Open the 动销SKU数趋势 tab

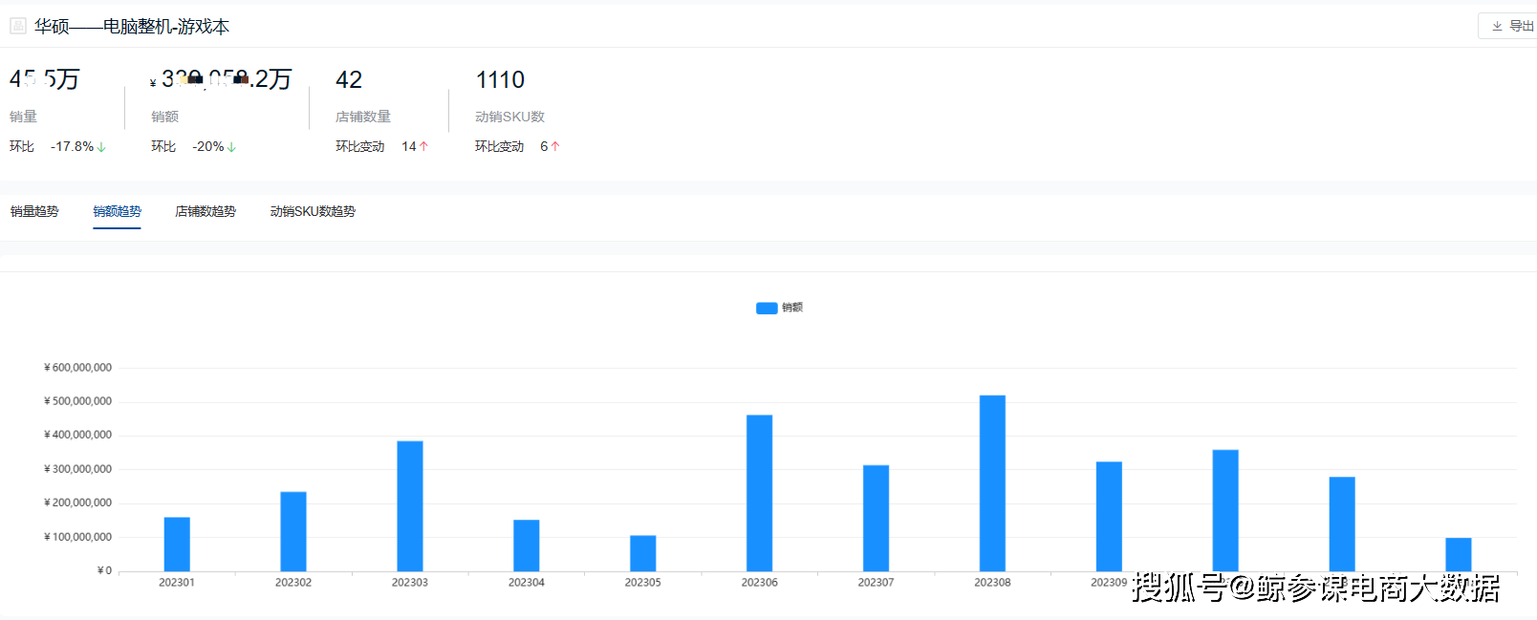point(313,211)
